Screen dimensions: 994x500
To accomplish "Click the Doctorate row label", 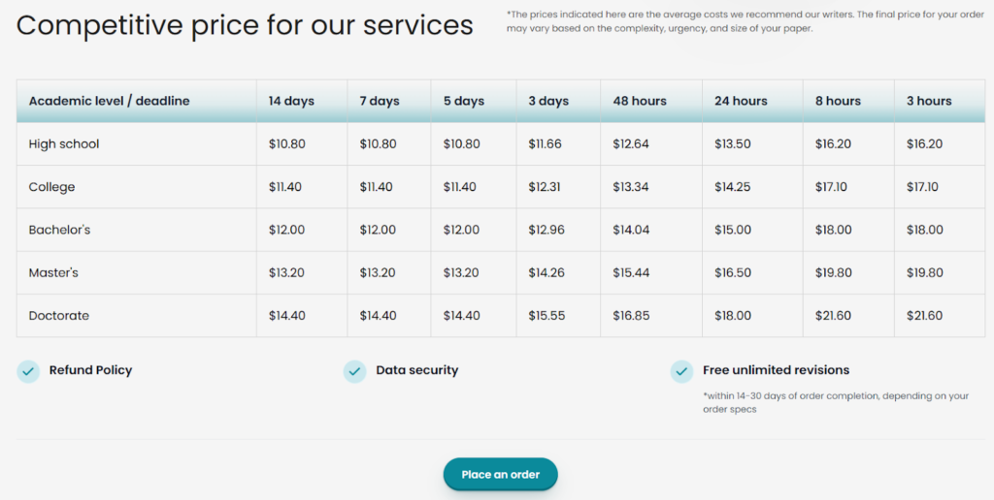I will pyautogui.click(x=59, y=316).
